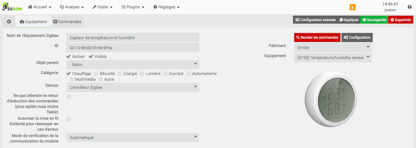The image size is (416, 148).
Task: Click the temperature sensor product image
Action: 333,99
